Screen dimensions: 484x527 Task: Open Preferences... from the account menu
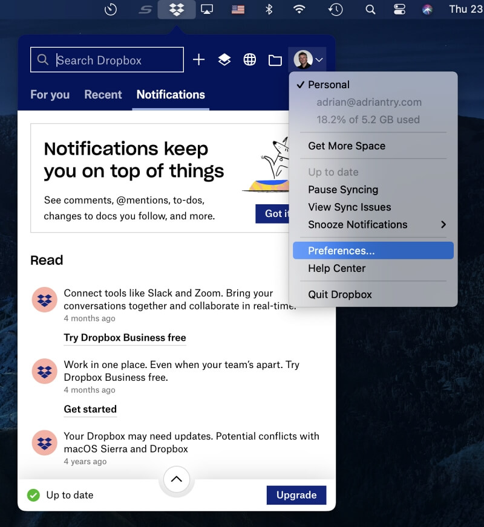[373, 251]
